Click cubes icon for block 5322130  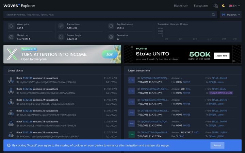(x=11, y=113)
